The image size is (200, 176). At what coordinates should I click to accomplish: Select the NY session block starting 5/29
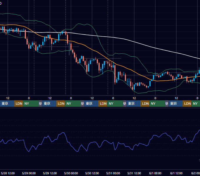click(x=73, y=104)
